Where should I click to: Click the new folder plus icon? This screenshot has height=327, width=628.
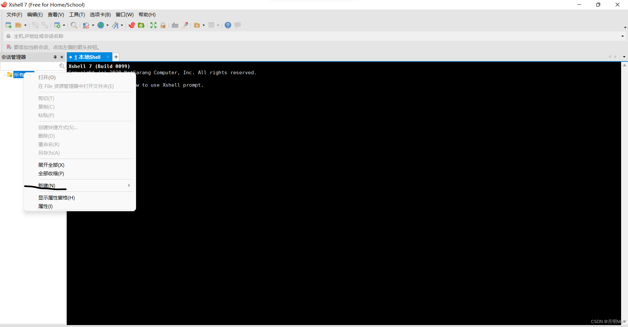tap(197, 25)
